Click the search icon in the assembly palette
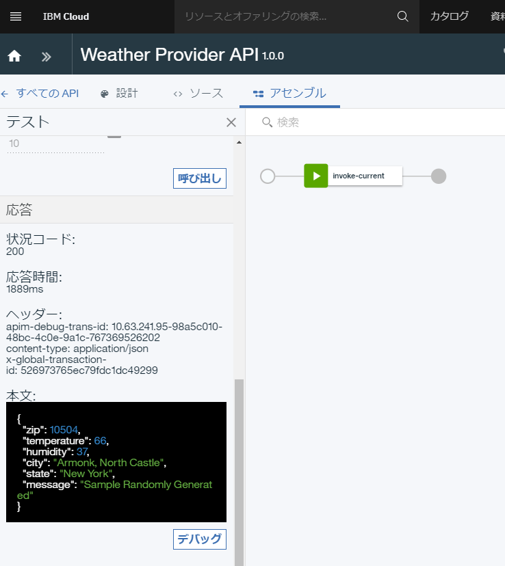Viewport: 505px width, 566px height. pyautogui.click(x=267, y=122)
